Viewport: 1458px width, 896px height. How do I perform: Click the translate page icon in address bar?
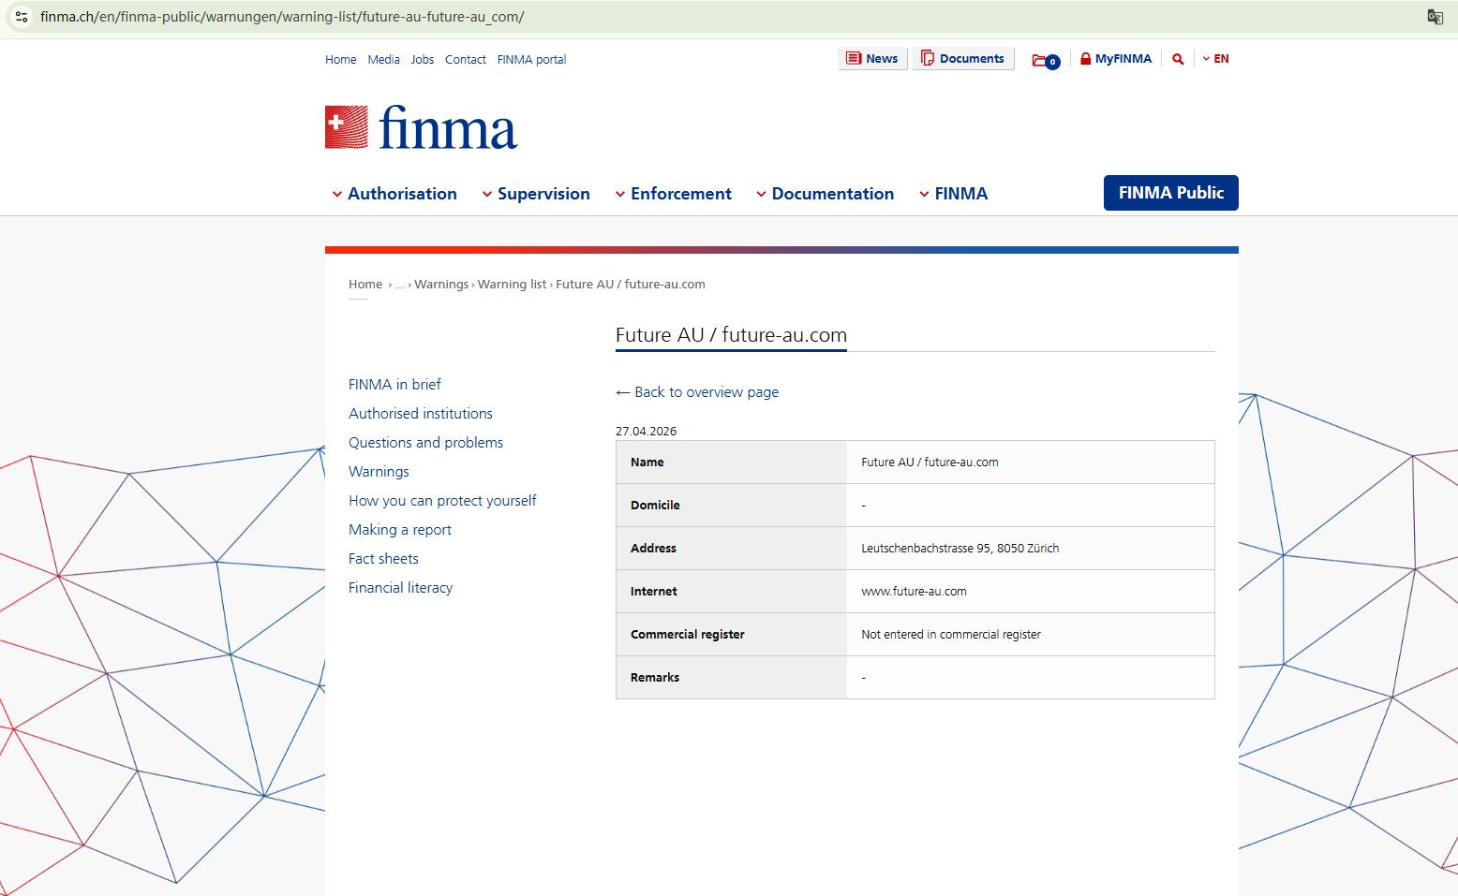point(1435,17)
